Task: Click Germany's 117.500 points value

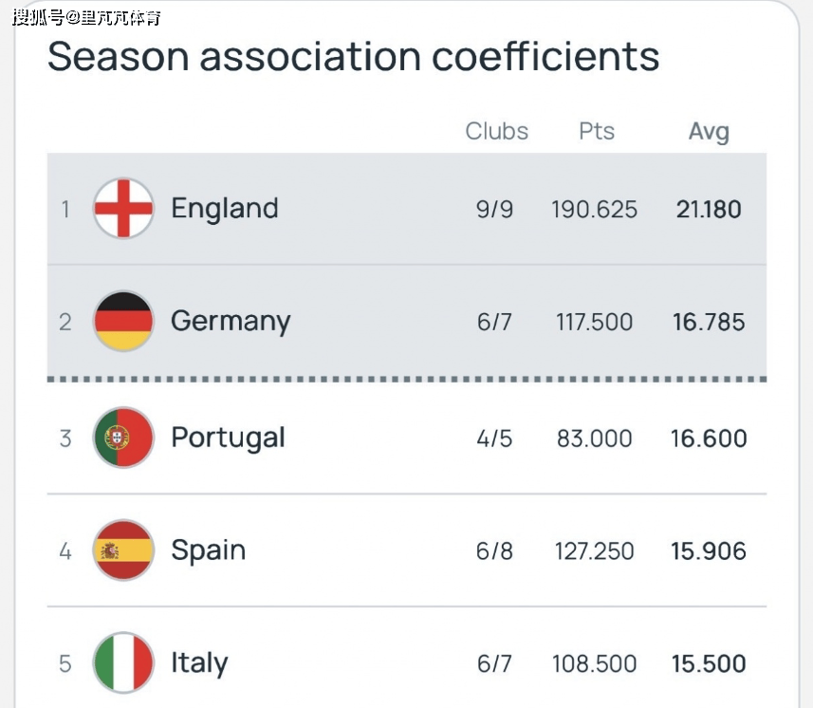Action: (x=594, y=322)
